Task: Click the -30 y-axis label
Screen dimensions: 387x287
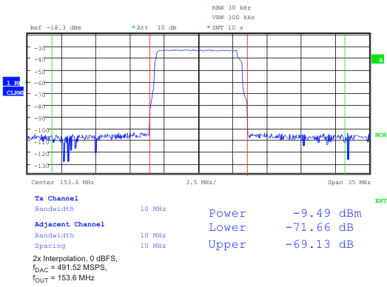Action: pos(40,48)
